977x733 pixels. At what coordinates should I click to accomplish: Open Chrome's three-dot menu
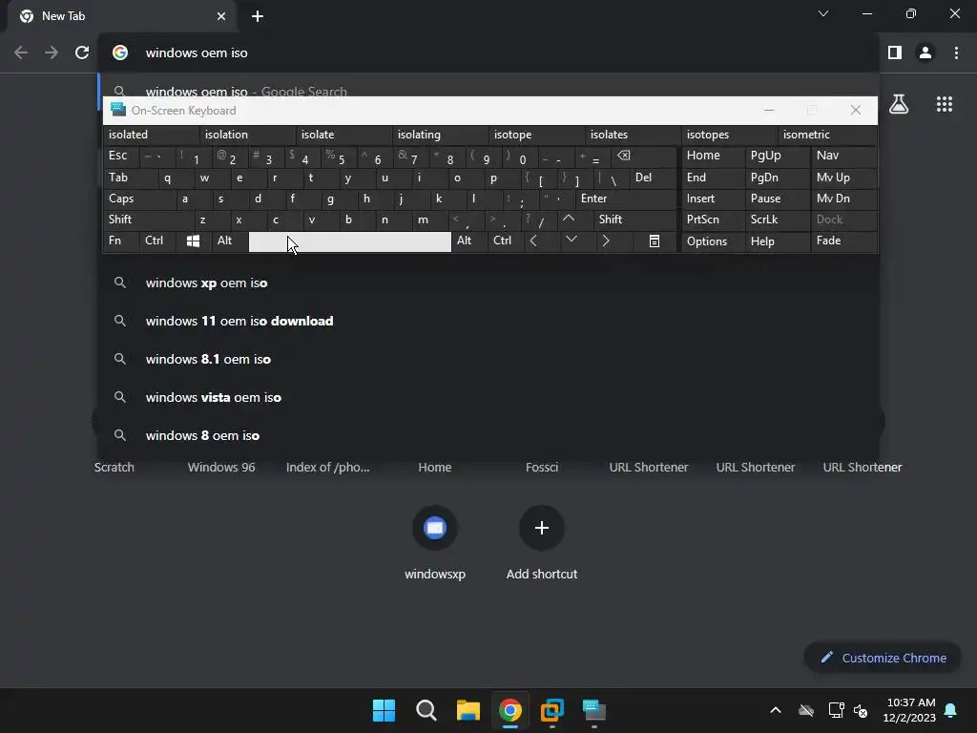[x=956, y=53]
